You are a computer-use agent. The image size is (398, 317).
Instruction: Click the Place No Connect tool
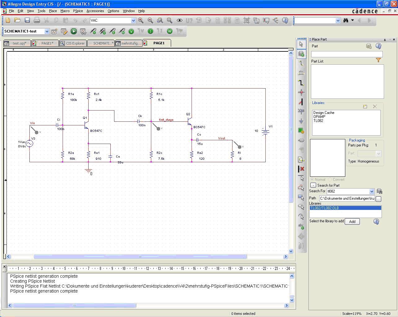pos(301,169)
